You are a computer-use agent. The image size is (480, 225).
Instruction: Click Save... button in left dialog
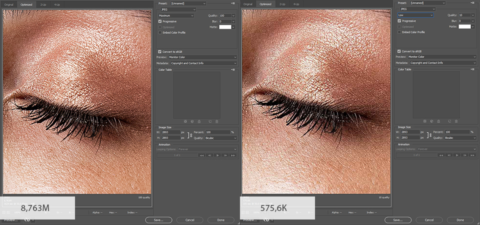[158, 220]
